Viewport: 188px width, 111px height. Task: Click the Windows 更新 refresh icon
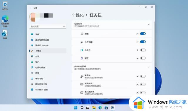(32, 90)
